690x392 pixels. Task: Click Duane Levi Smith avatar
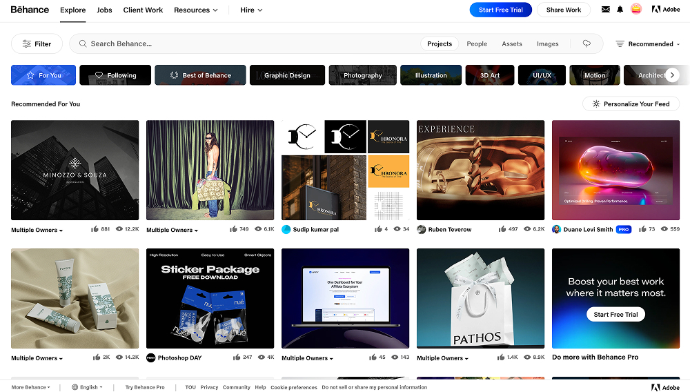556,229
